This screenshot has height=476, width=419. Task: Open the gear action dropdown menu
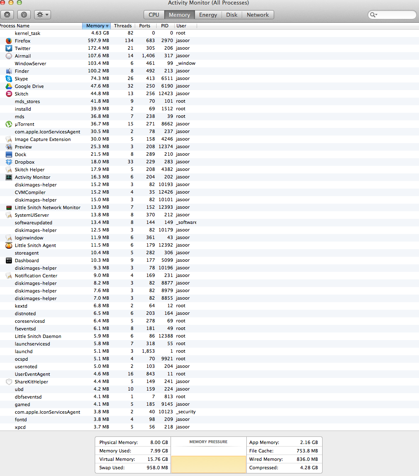tap(42, 15)
